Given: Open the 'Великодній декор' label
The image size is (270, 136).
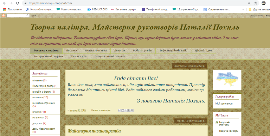Looking at the screenshot, I should 43,86.
